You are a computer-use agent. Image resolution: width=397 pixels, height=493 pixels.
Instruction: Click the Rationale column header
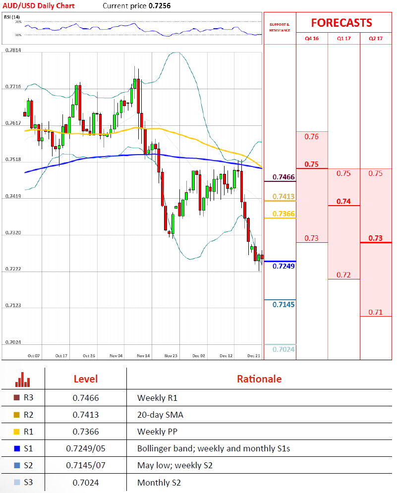(x=259, y=379)
